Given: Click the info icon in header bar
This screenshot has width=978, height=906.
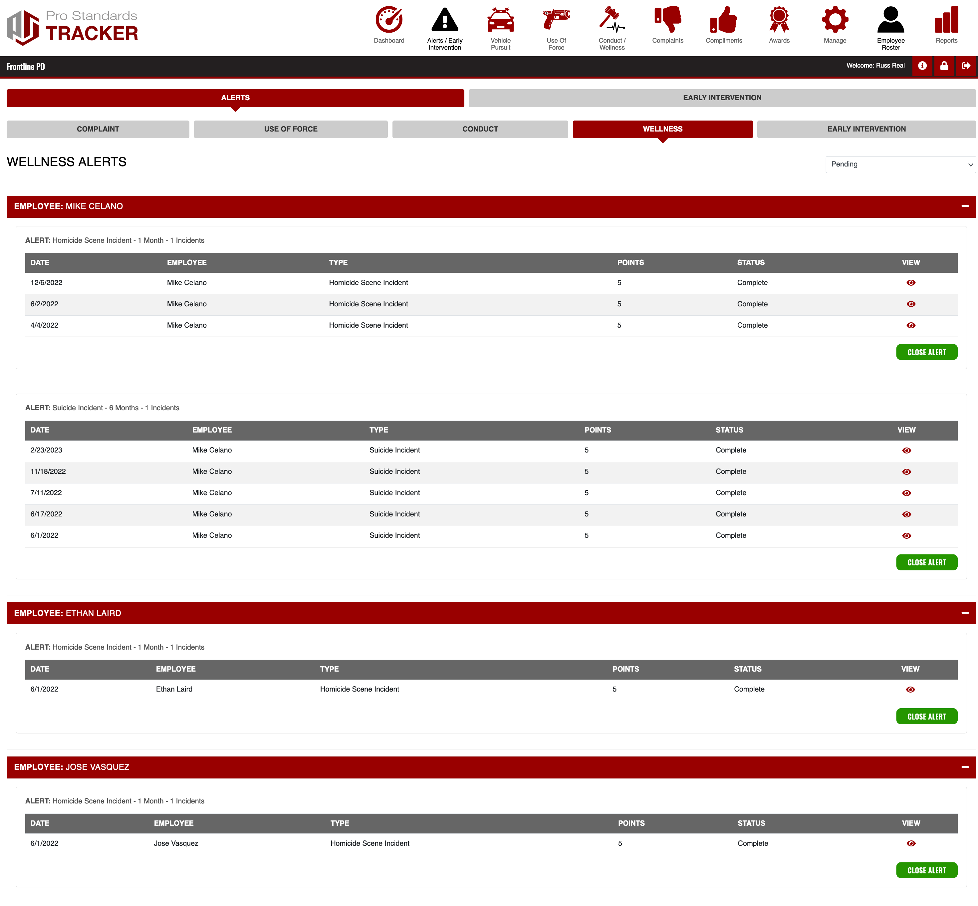Looking at the screenshot, I should click(922, 66).
